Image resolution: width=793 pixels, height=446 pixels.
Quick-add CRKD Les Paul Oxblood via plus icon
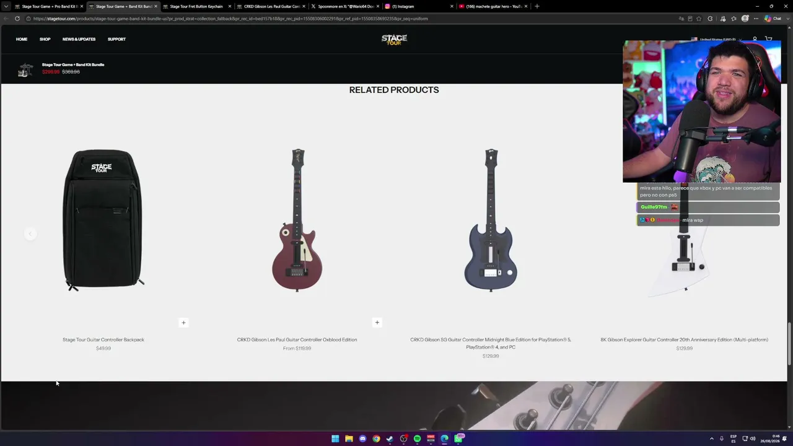click(x=377, y=322)
